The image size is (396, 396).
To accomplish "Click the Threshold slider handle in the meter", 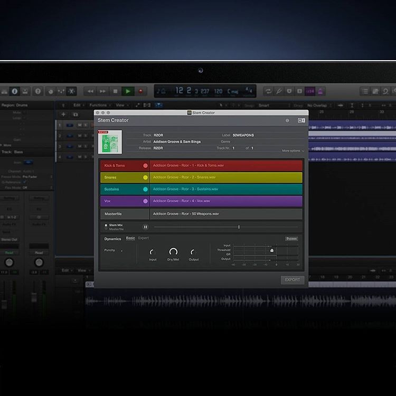I will click(272, 250).
